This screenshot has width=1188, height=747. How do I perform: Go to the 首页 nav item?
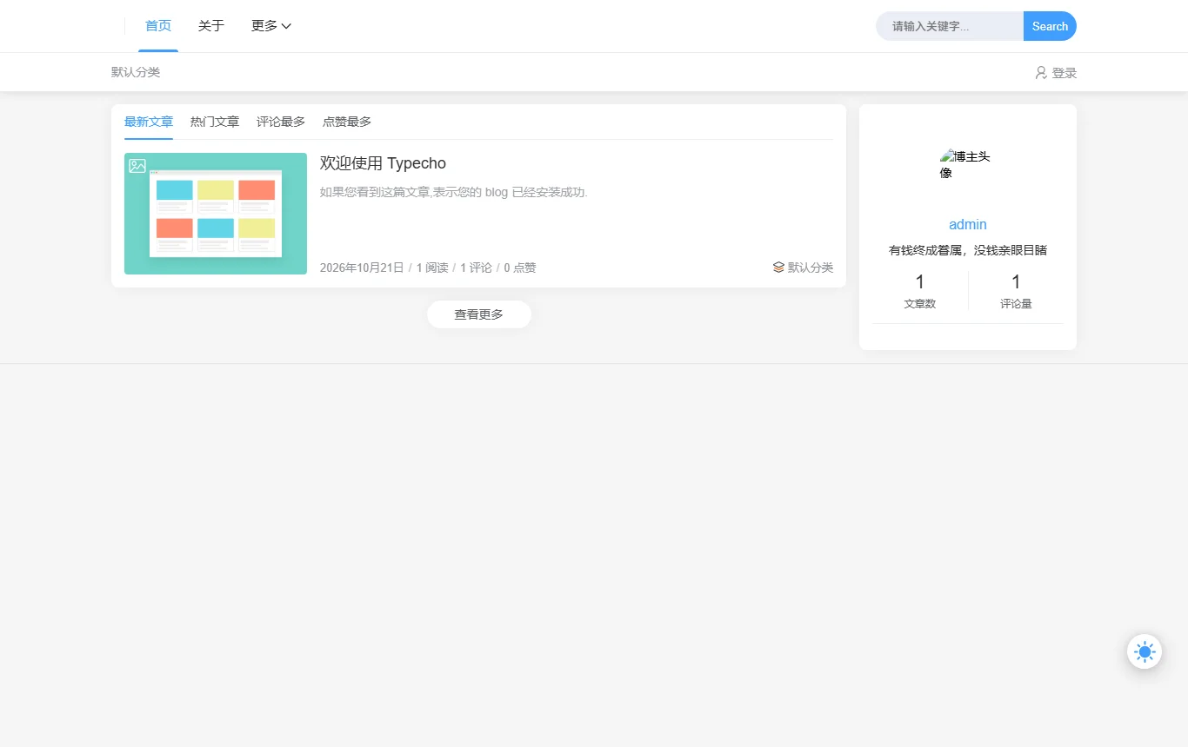click(158, 26)
